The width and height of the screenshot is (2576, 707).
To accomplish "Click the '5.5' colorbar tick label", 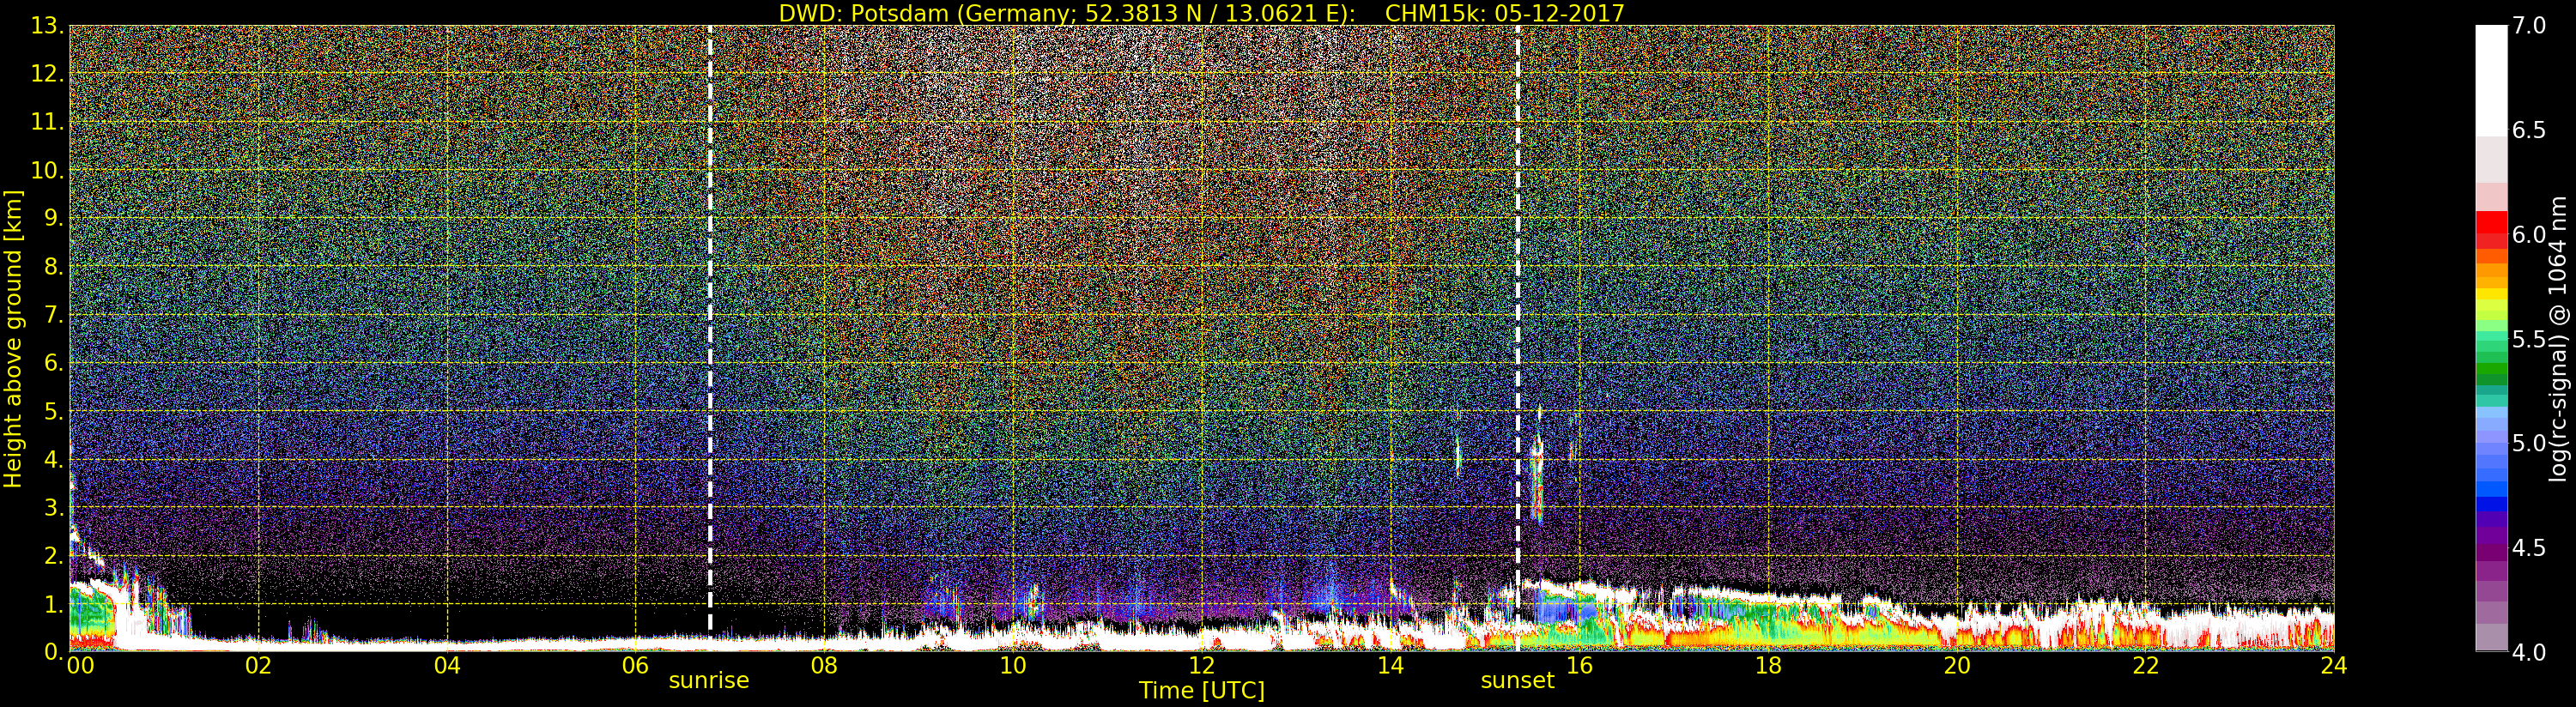I will click(x=2529, y=339).
